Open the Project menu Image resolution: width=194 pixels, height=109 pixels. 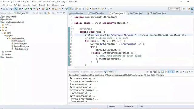click(x=42, y=5)
